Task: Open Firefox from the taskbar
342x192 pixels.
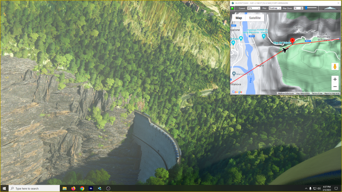Action: [x=73, y=188]
